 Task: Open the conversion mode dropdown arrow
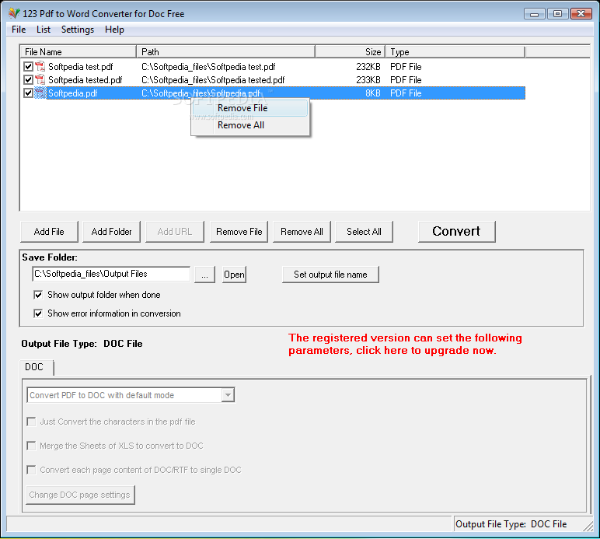pos(228,395)
